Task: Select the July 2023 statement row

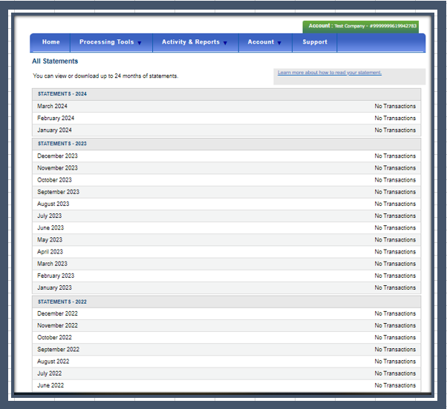Action: 226,216
